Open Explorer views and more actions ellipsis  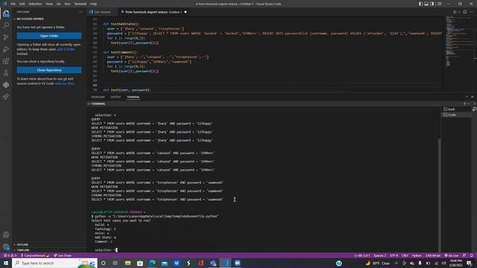point(80,12)
